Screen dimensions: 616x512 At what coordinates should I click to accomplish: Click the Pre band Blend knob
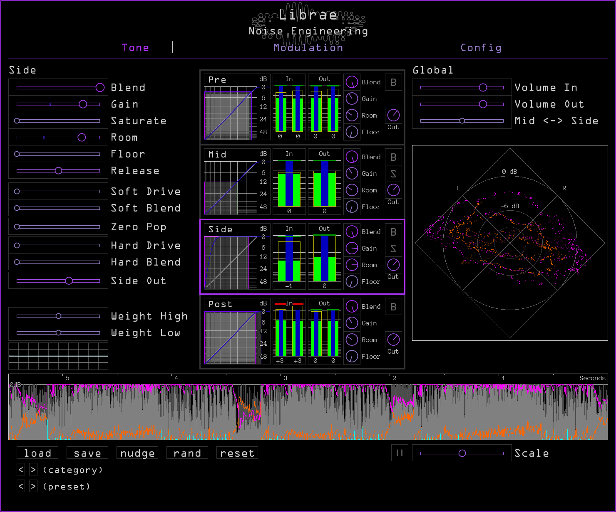pyautogui.click(x=352, y=82)
